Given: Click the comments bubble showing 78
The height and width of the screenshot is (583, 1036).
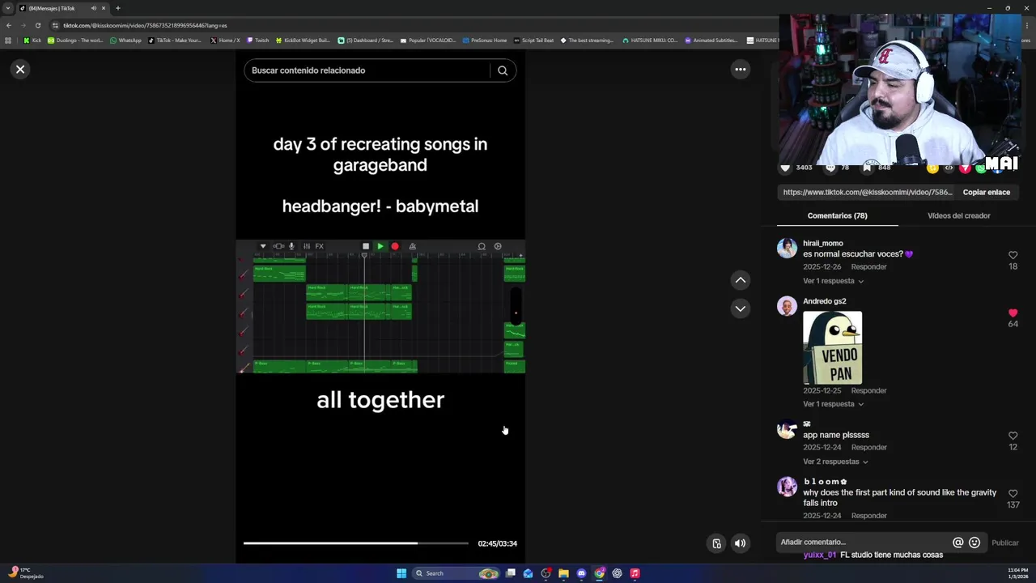Looking at the screenshot, I should pos(830,168).
